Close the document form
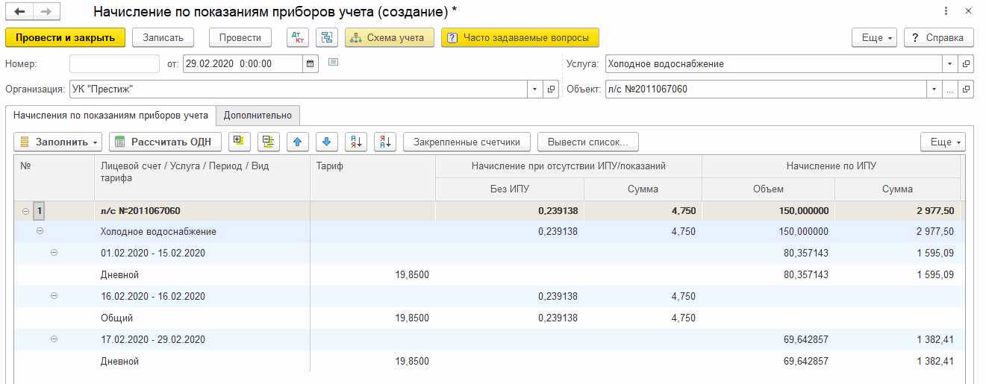This screenshot has height=384, width=986. (x=967, y=12)
